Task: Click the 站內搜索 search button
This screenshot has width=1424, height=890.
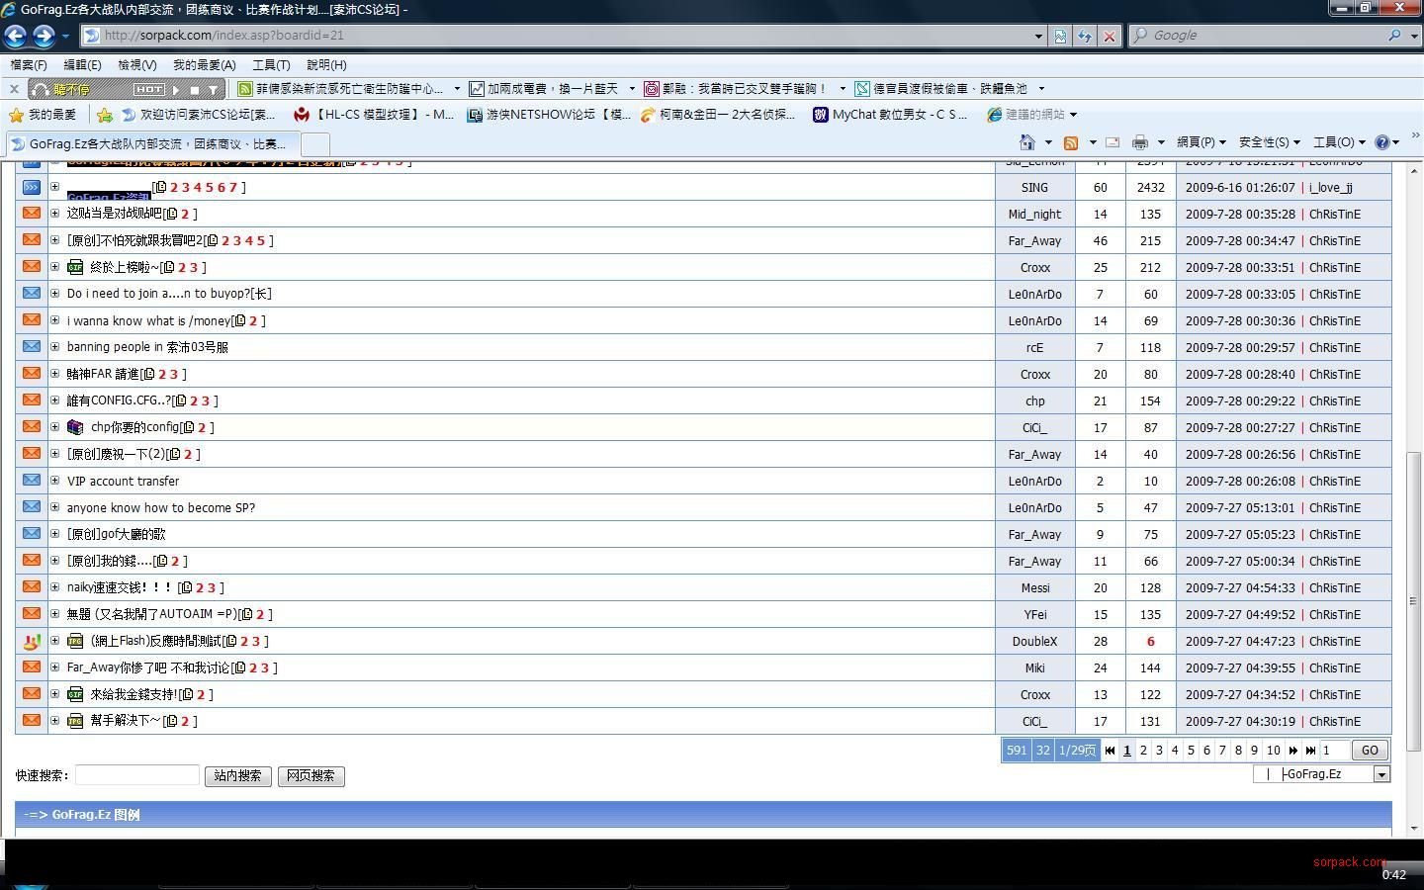Action: (x=238, y=776)
